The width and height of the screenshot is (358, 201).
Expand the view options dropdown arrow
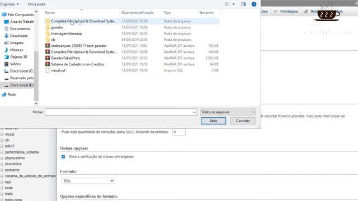click(x=234, y=4)
